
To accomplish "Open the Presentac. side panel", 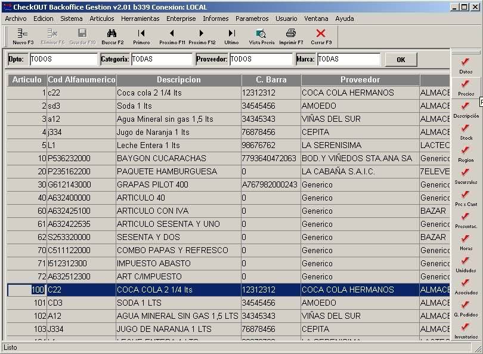I will pyautogui.click(x=466, y=221).
